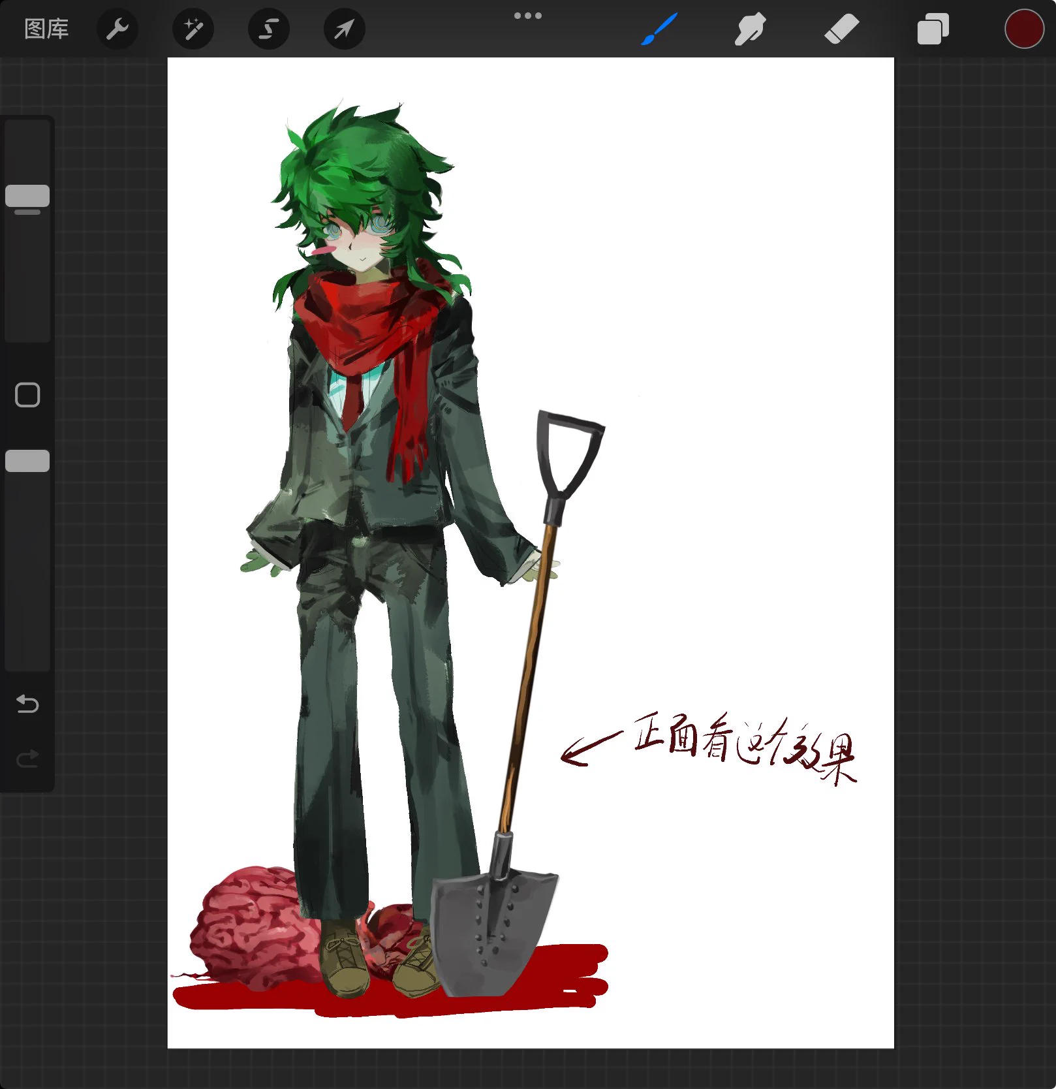The width and height of the screenshot is (1056, 1089).
Task: Select the Brush tool
Action: coord(659,29)
